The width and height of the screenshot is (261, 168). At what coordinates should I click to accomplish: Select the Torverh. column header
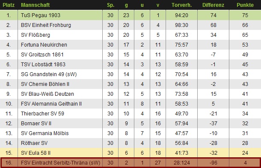(181, 5)
